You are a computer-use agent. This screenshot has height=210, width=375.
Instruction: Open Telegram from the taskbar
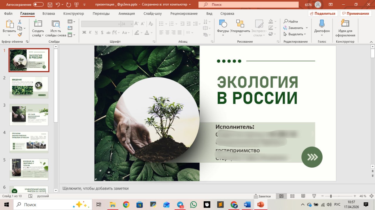pyautogui.click(x=181, y=204)
